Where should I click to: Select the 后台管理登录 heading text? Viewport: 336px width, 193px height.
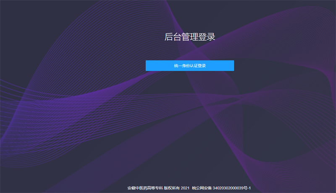[x=190, y=37]
